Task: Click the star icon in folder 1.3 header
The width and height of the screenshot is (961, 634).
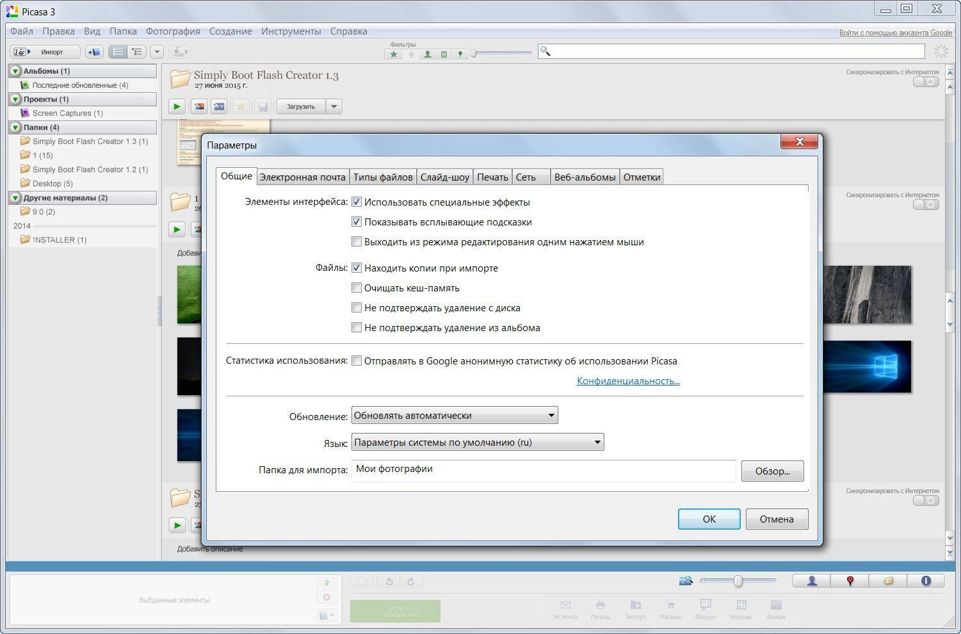Action: (x=241, y=106)
